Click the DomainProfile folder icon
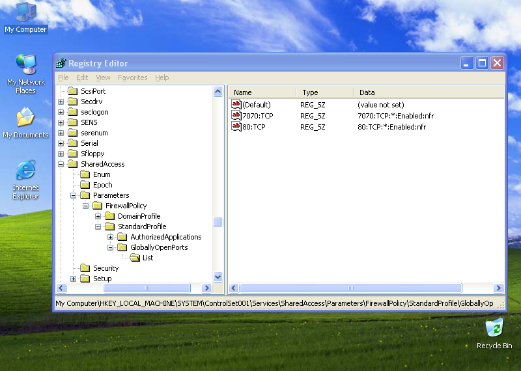521x371 pixels. [110, 216]
